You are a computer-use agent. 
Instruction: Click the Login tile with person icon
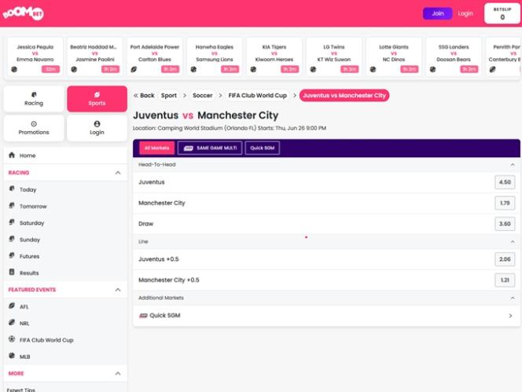click(x=97, y=128)
